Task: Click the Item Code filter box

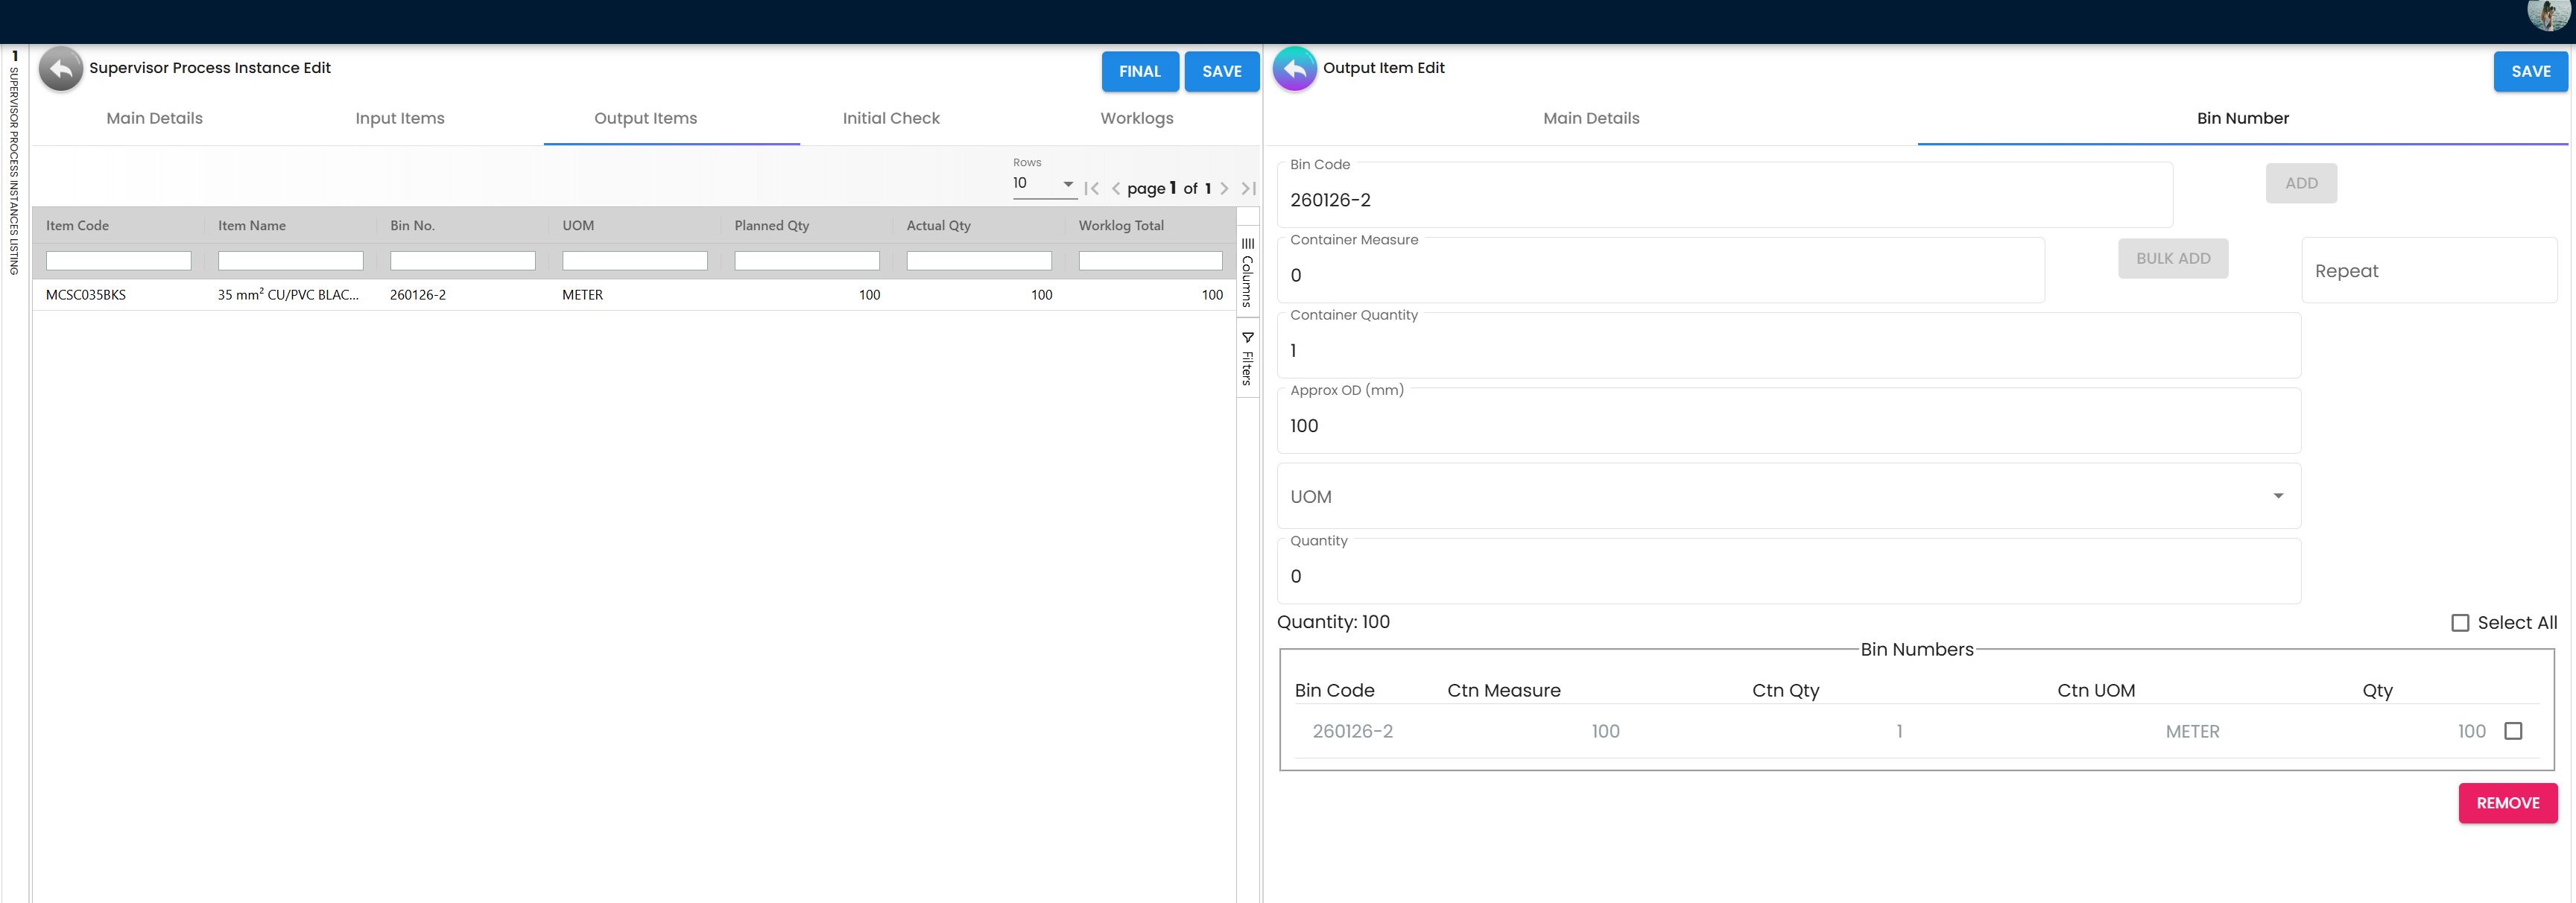Action: (x=118, y=261)
